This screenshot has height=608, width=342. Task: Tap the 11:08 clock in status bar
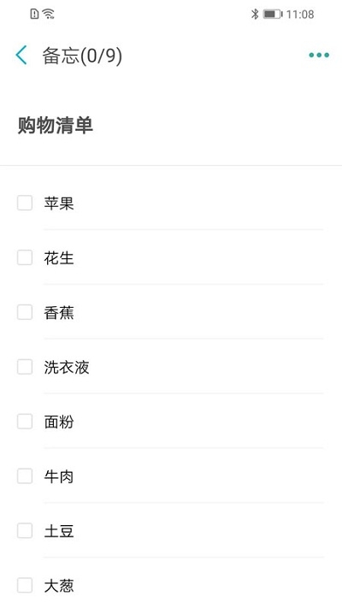300,15
